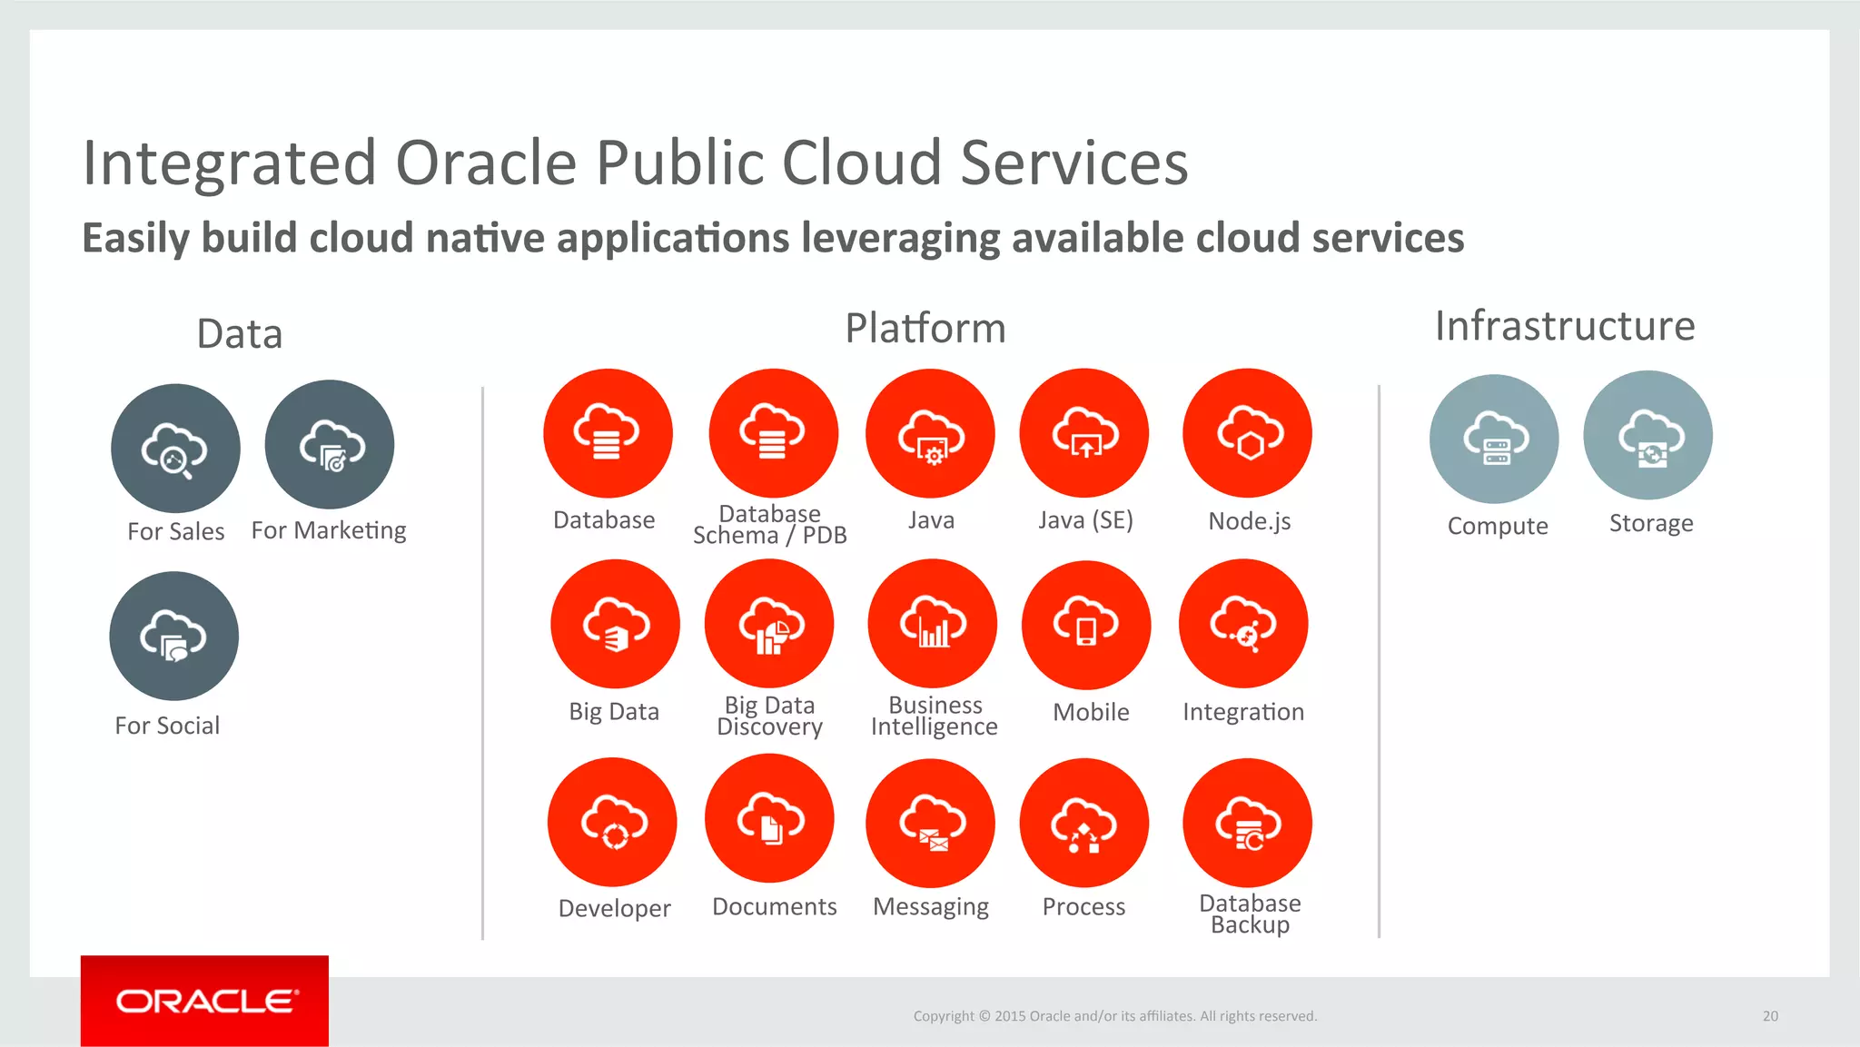
Task: Click the Oracle logo
Action: point(204,1001)
